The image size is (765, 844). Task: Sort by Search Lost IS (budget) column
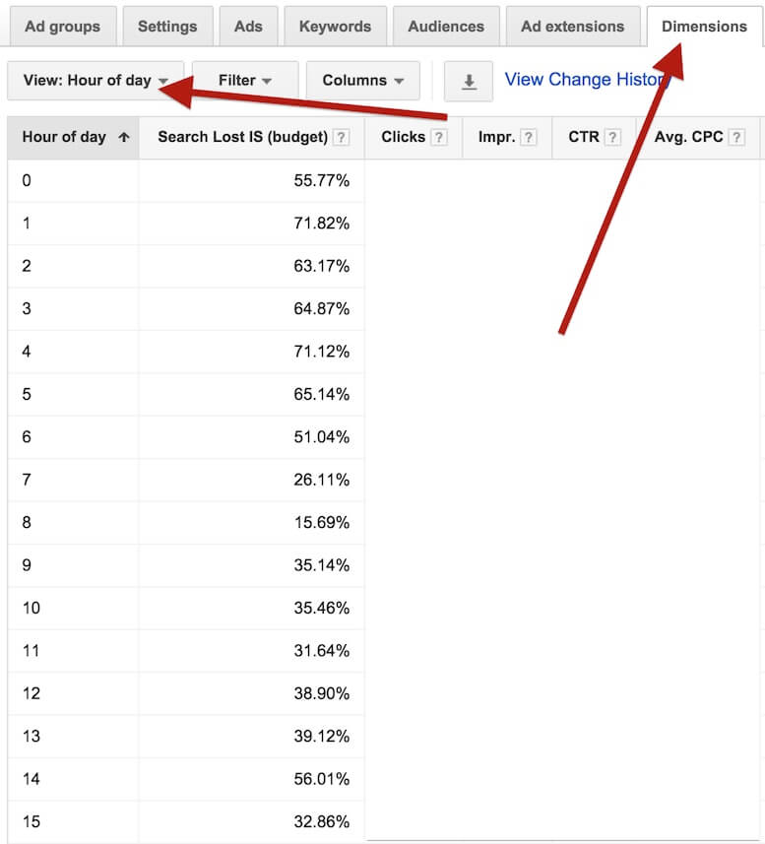[x=242, y=138]
